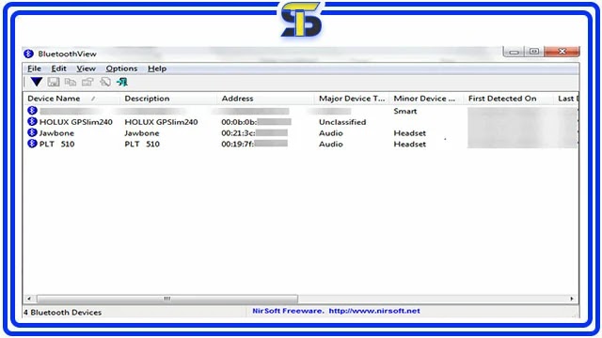Click the BluetoothView title bar icon
602x338 pixels.
(x=28, y=54)
